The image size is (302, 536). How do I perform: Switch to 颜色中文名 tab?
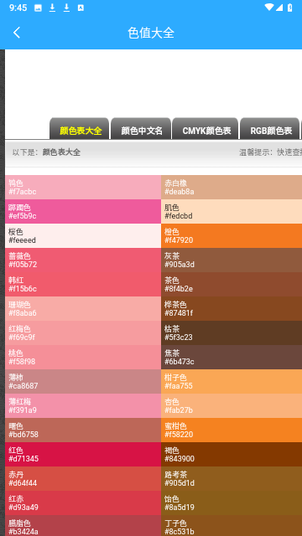pos(141,128)
